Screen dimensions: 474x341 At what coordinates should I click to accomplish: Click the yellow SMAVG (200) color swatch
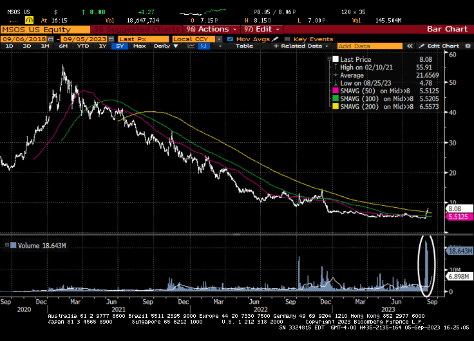336,106
